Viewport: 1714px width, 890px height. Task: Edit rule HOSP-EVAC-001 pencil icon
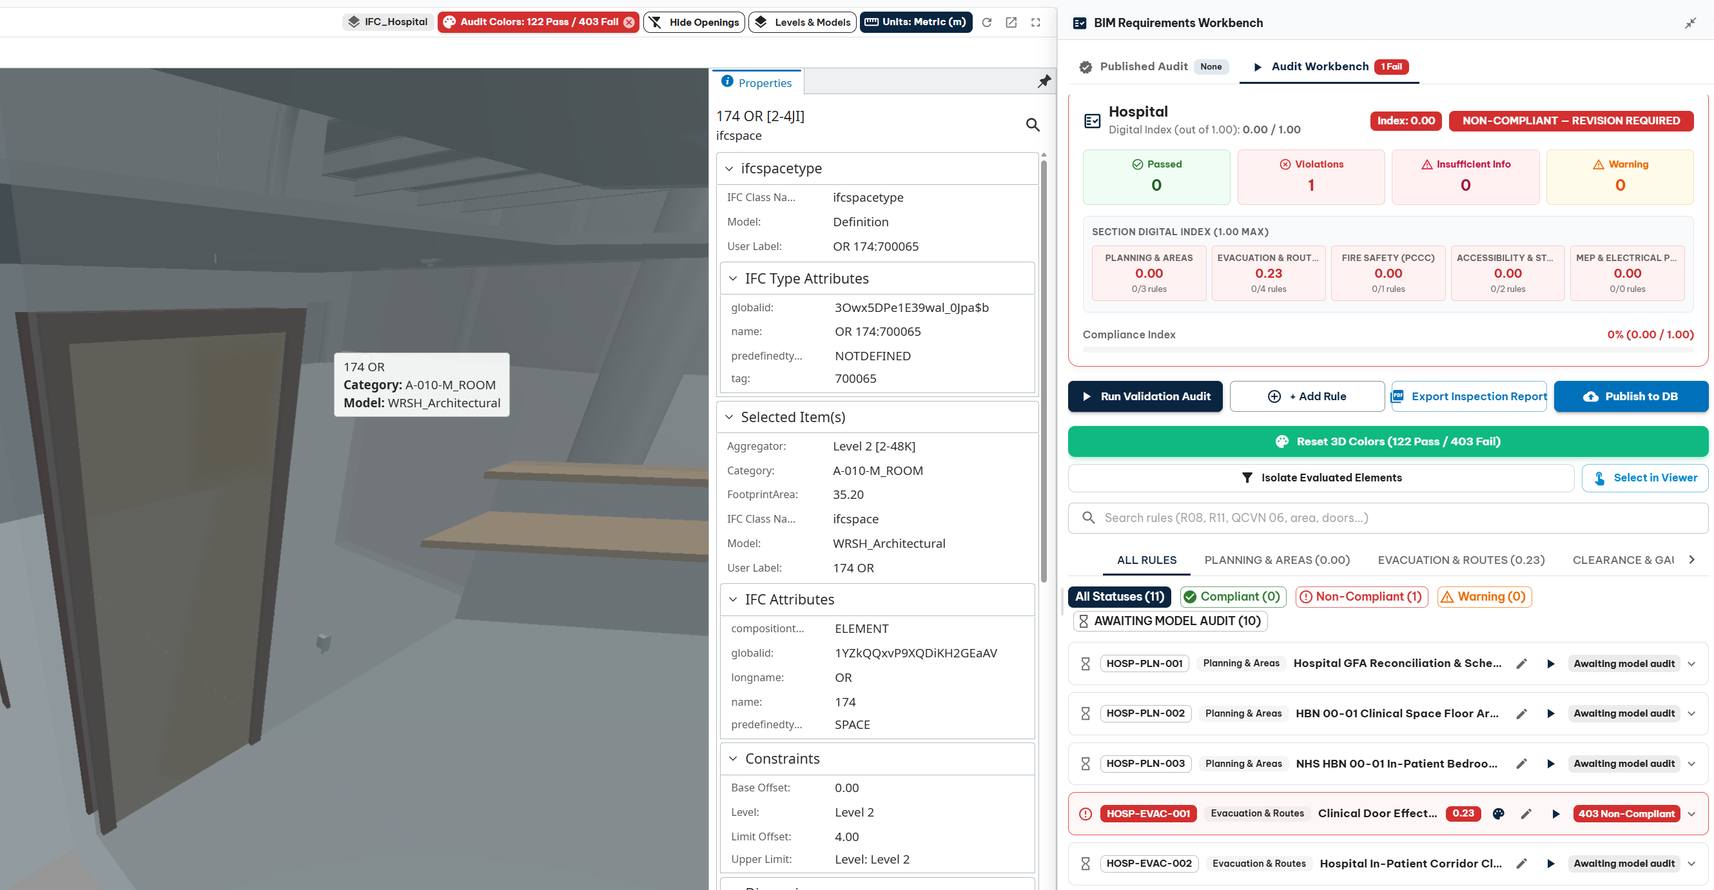pyautogui.click(x=1526, y=813)
